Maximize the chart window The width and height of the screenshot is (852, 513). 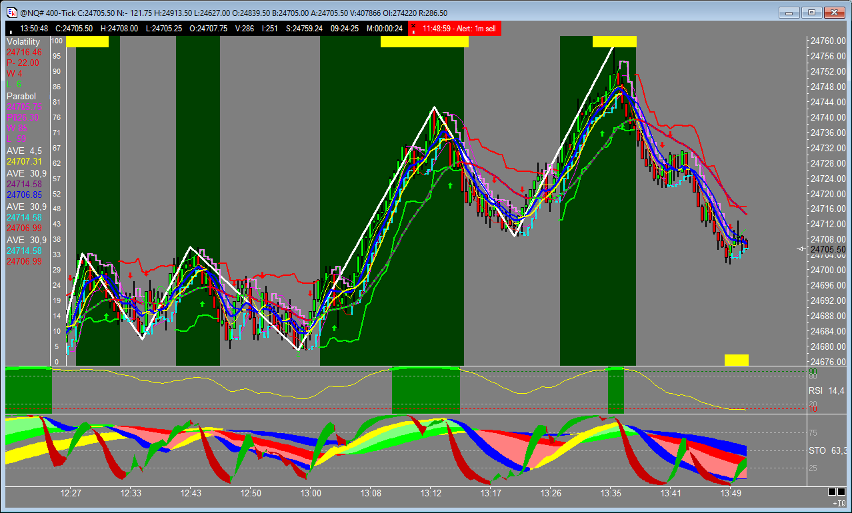pyautogui.click(x=811, y=12)
